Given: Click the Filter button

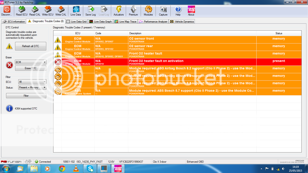Looking at the screenshot, I should (x=26, y=96).
